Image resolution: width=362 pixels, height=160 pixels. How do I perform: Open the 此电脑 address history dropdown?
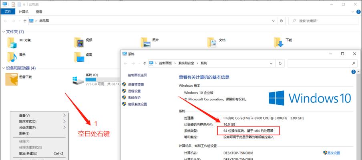coord(274,21)
